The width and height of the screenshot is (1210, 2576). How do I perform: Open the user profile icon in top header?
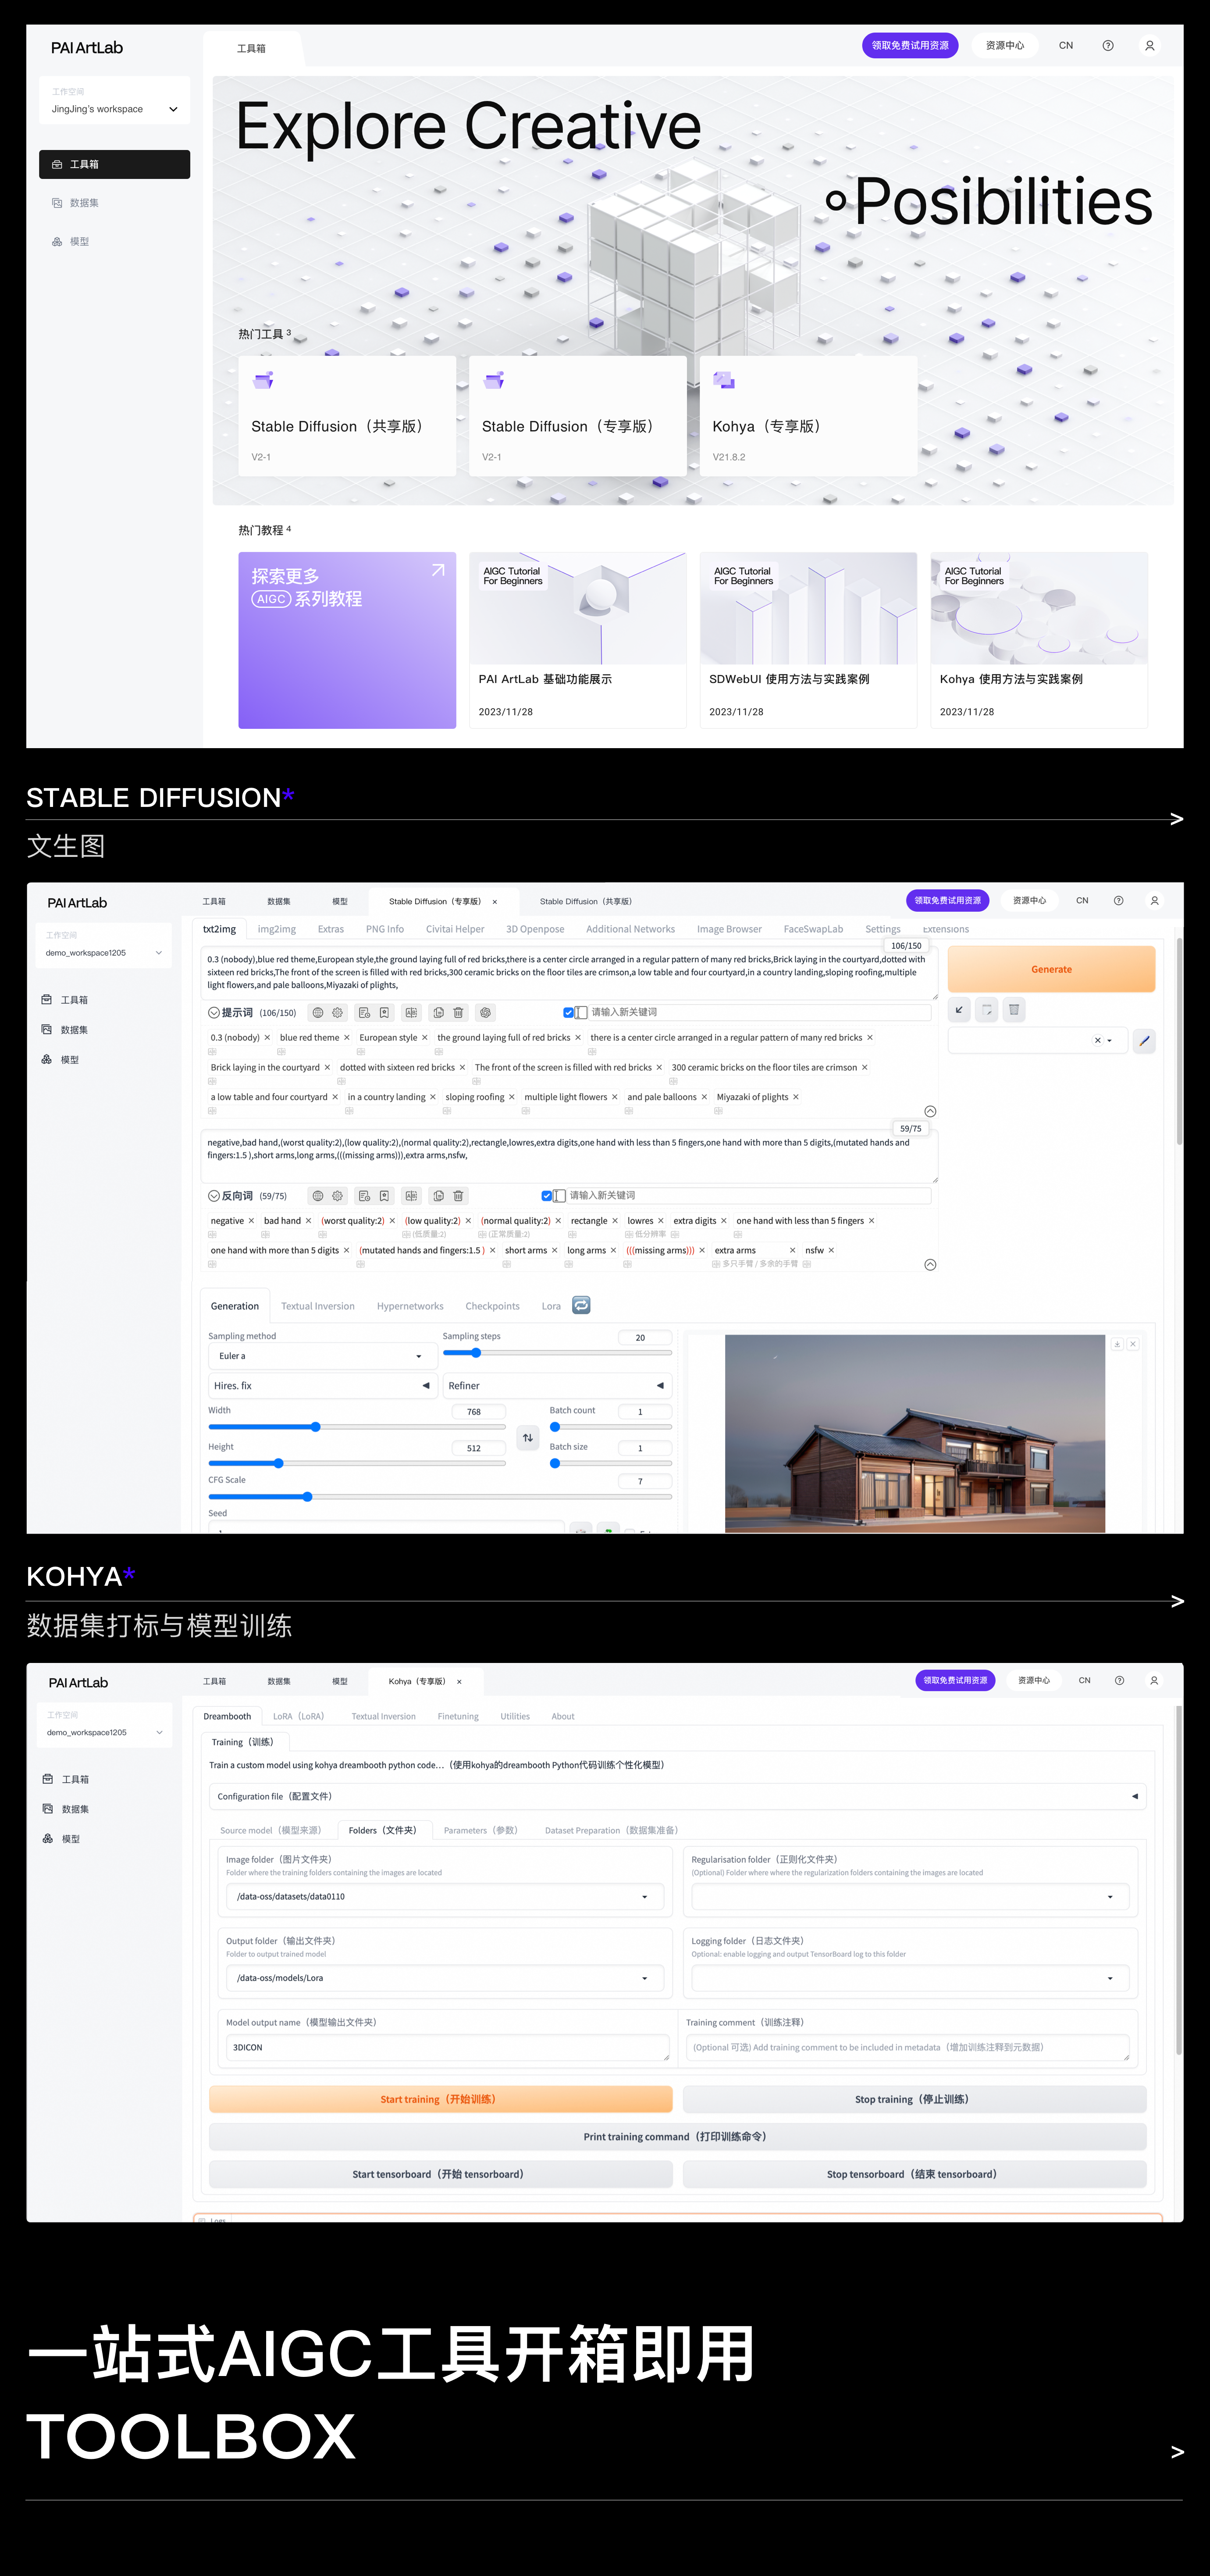[1149, 46]
